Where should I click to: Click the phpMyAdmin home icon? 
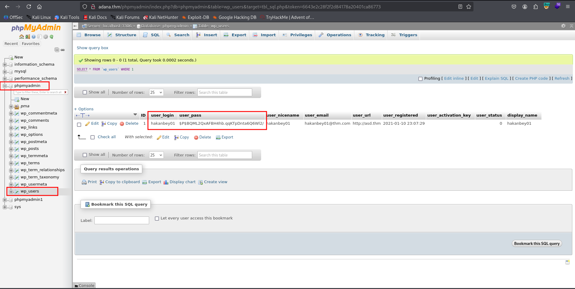click(21, 37)
